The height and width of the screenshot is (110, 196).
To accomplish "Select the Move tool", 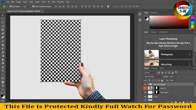I will [3, 15].
